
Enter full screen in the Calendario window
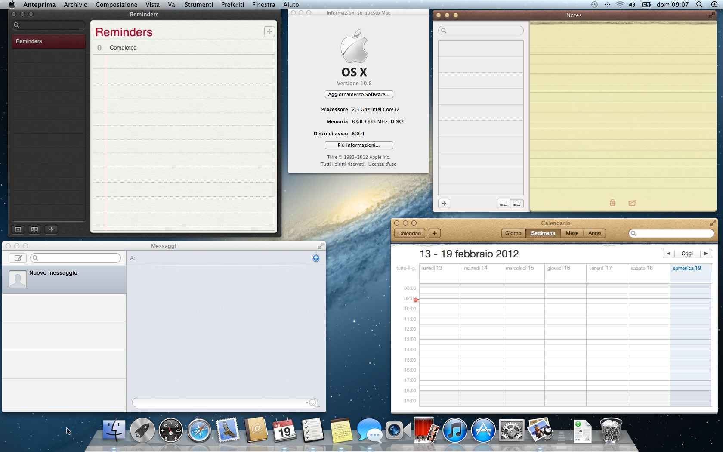click(x=713, y=223)
